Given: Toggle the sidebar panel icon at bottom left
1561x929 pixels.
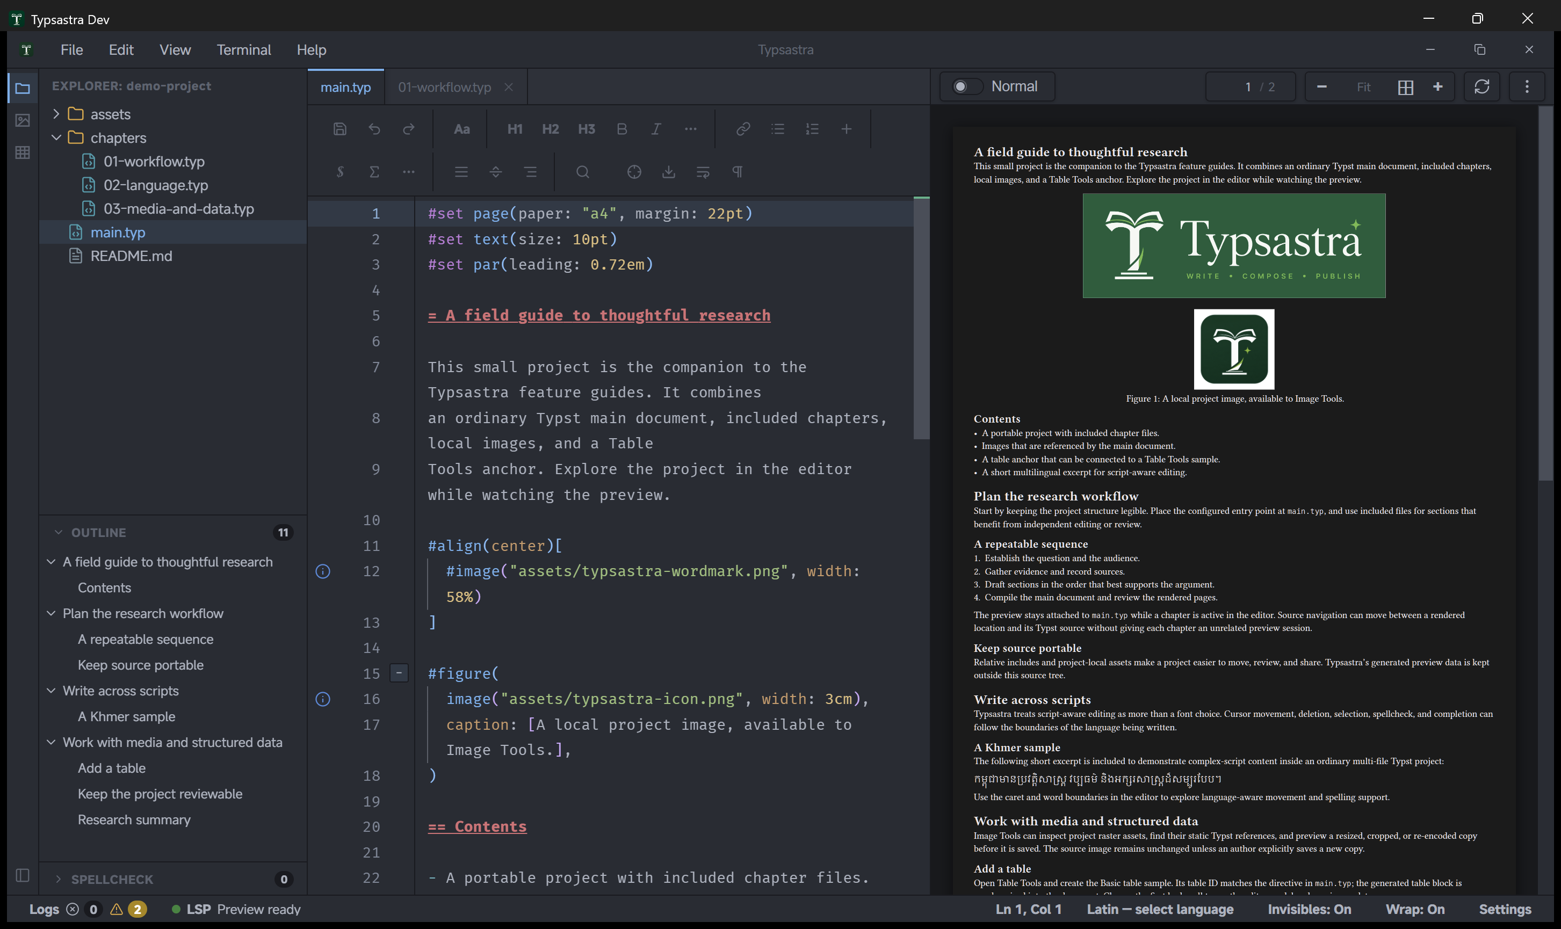Looking at the screenshot, I should [23, 875].
